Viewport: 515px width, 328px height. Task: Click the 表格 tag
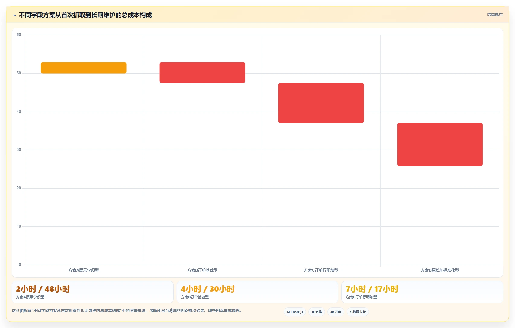click(x=317, y=312)
